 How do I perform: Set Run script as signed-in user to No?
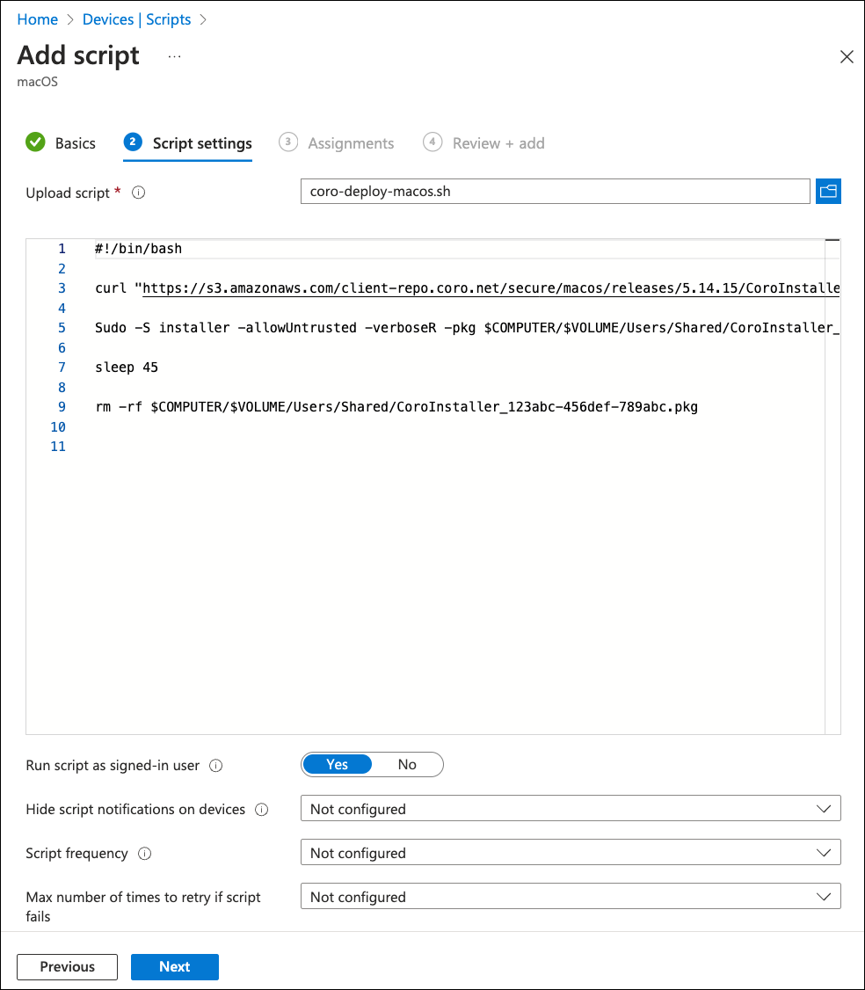click(407, 765)
